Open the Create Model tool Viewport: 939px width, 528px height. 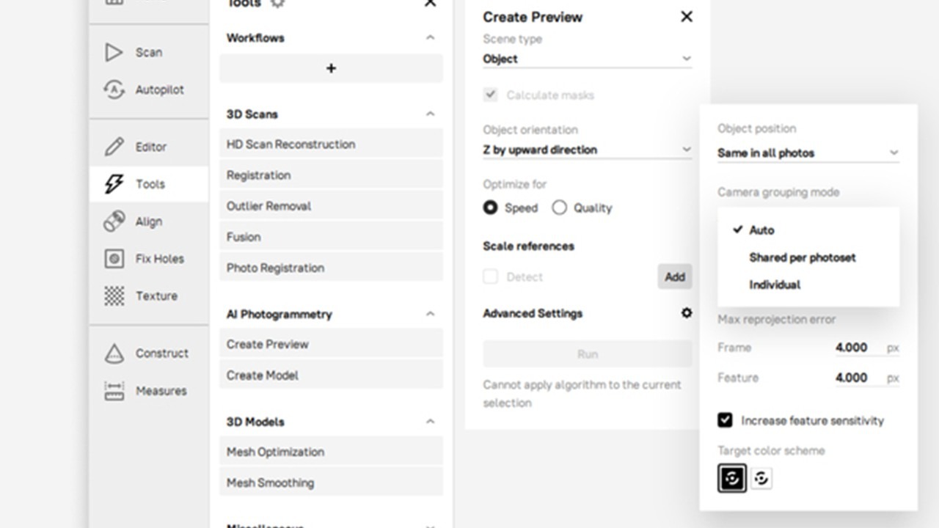point(331,375)
